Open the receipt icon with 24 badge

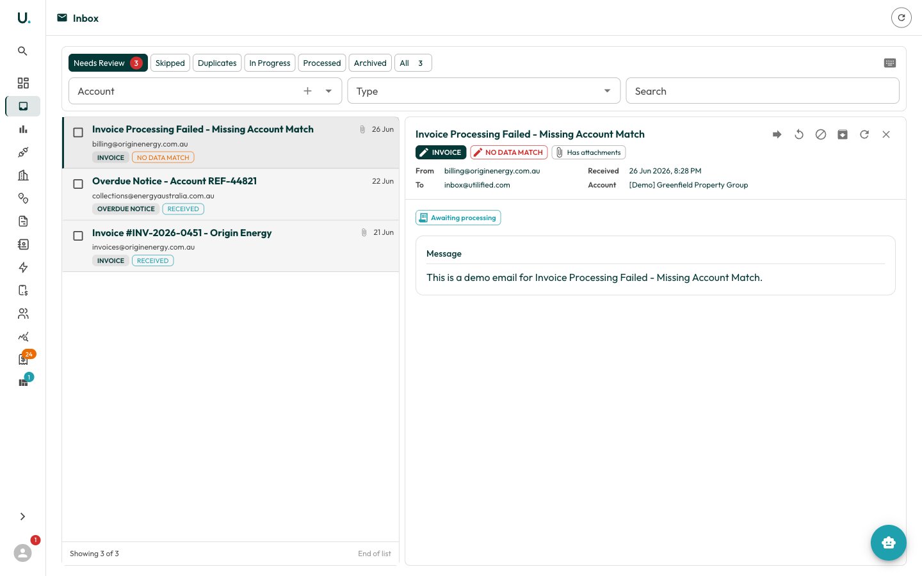coord(23,360)
